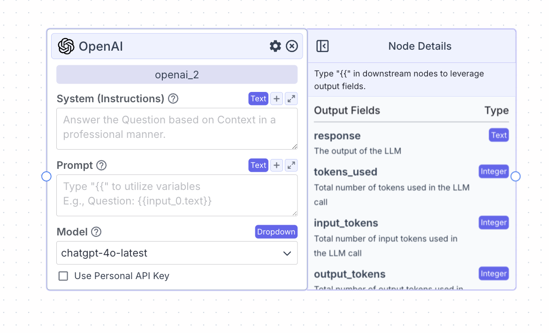This screenshot has width=549, height=333.
Task: Click the Text type badge for System (Instructions)
Action: click(259, 98)
